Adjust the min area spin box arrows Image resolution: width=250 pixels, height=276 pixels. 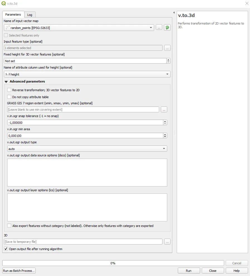coord(165,135)
